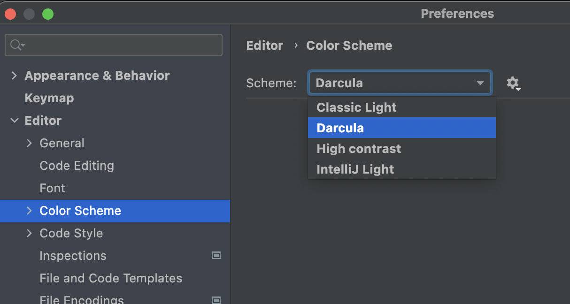Click the Editor breadcrumb link
Viewport: 570px width, 304px height.
[x=265, y=46]
